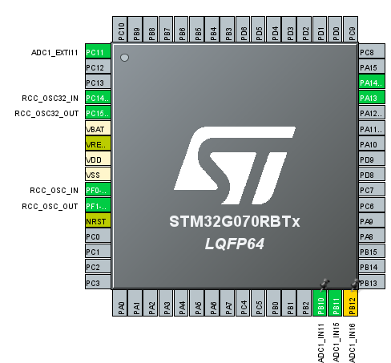Viewport: 391px width, 363px height.
Task: Click the pushpin icon above pin PB12
Action: point(355,284)
